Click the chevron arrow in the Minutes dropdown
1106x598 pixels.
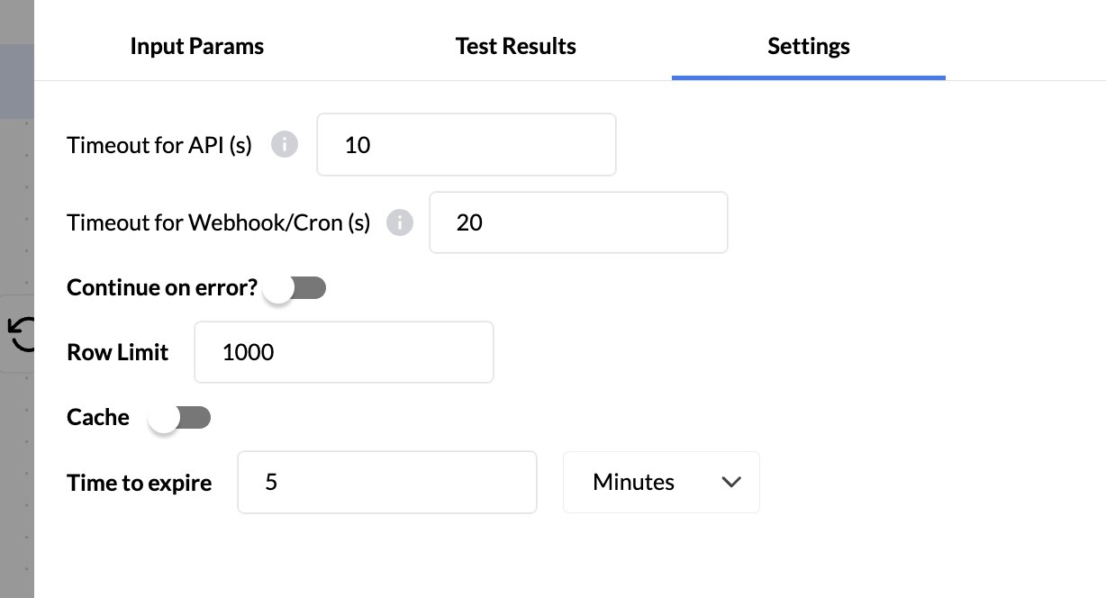click(731, 482)
